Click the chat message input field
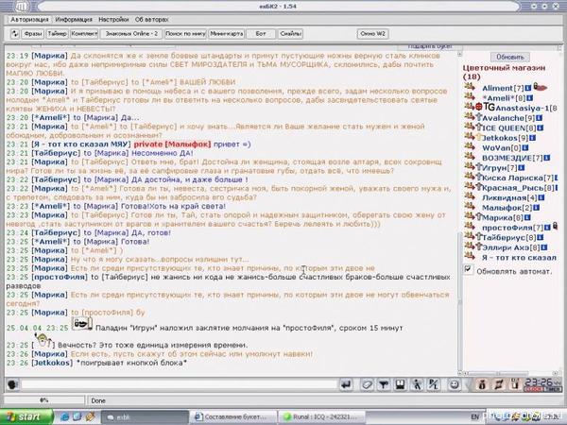This screenshot has height=425, width=567. (179, 384)
